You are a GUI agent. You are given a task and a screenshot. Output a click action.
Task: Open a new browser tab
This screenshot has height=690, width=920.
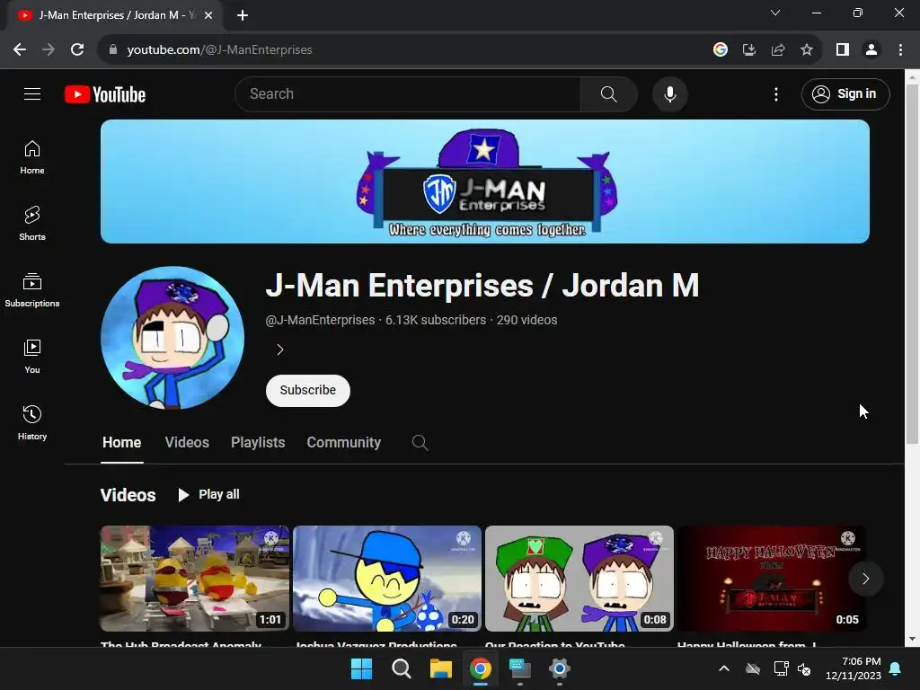[x=243, y=15]
